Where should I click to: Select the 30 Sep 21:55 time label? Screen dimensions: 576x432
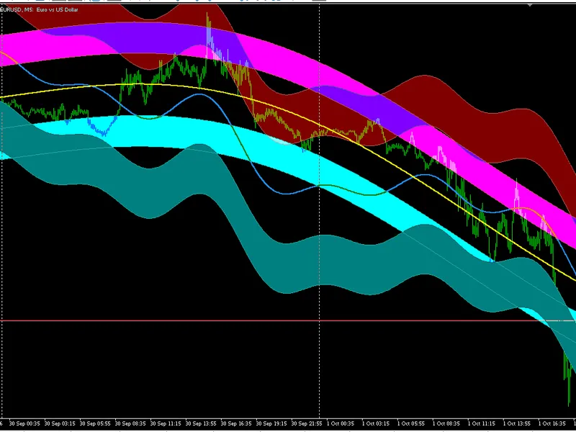307,423
